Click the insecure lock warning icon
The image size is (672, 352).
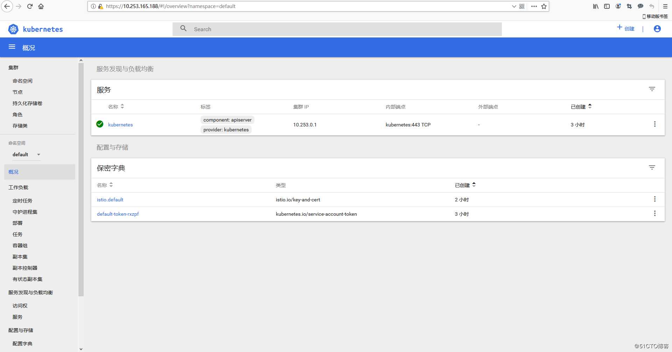(x=100, y=6)
